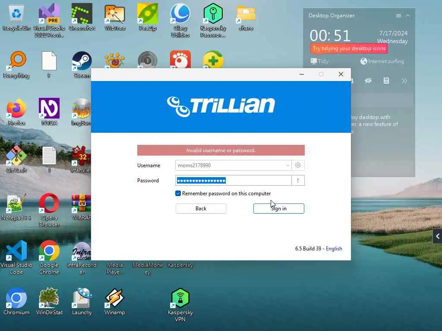Launch Winamp from the desktop
The image size is (442, 331).
[x=114, y=301]
